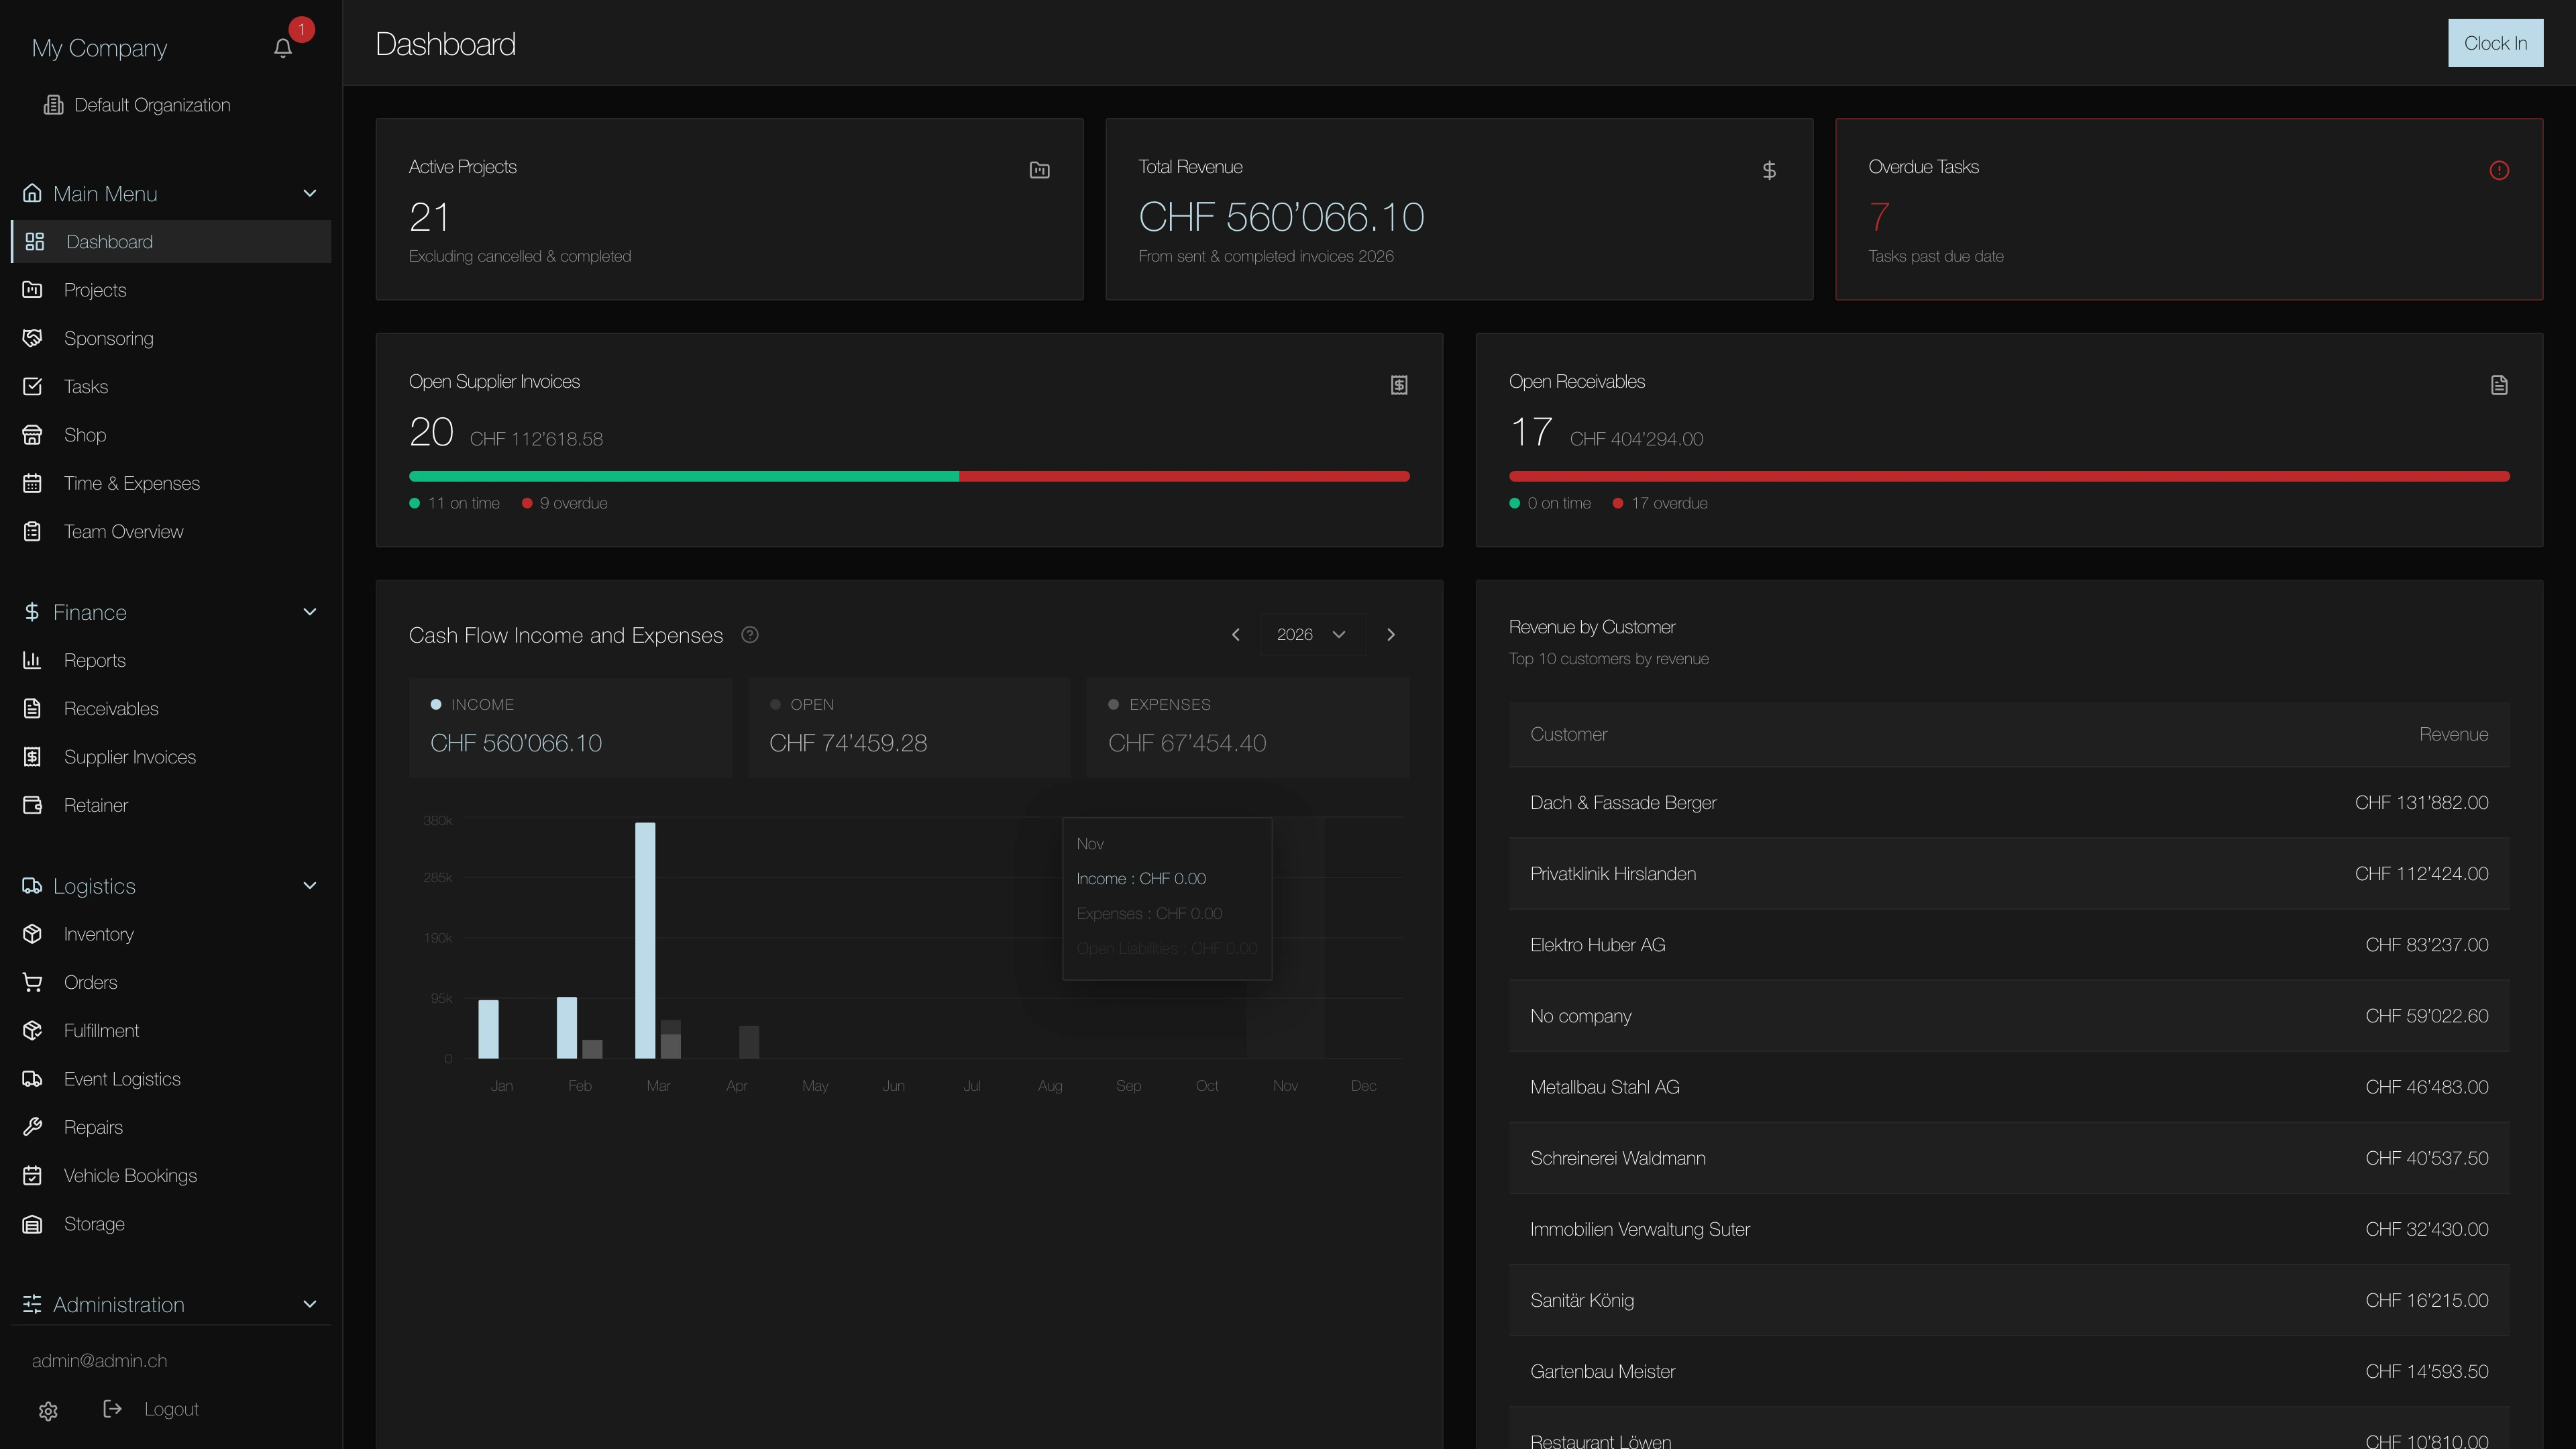The height and width of the screenshot is (1449, 2576).
Task: Click the Logout link
Action: 170,1409
